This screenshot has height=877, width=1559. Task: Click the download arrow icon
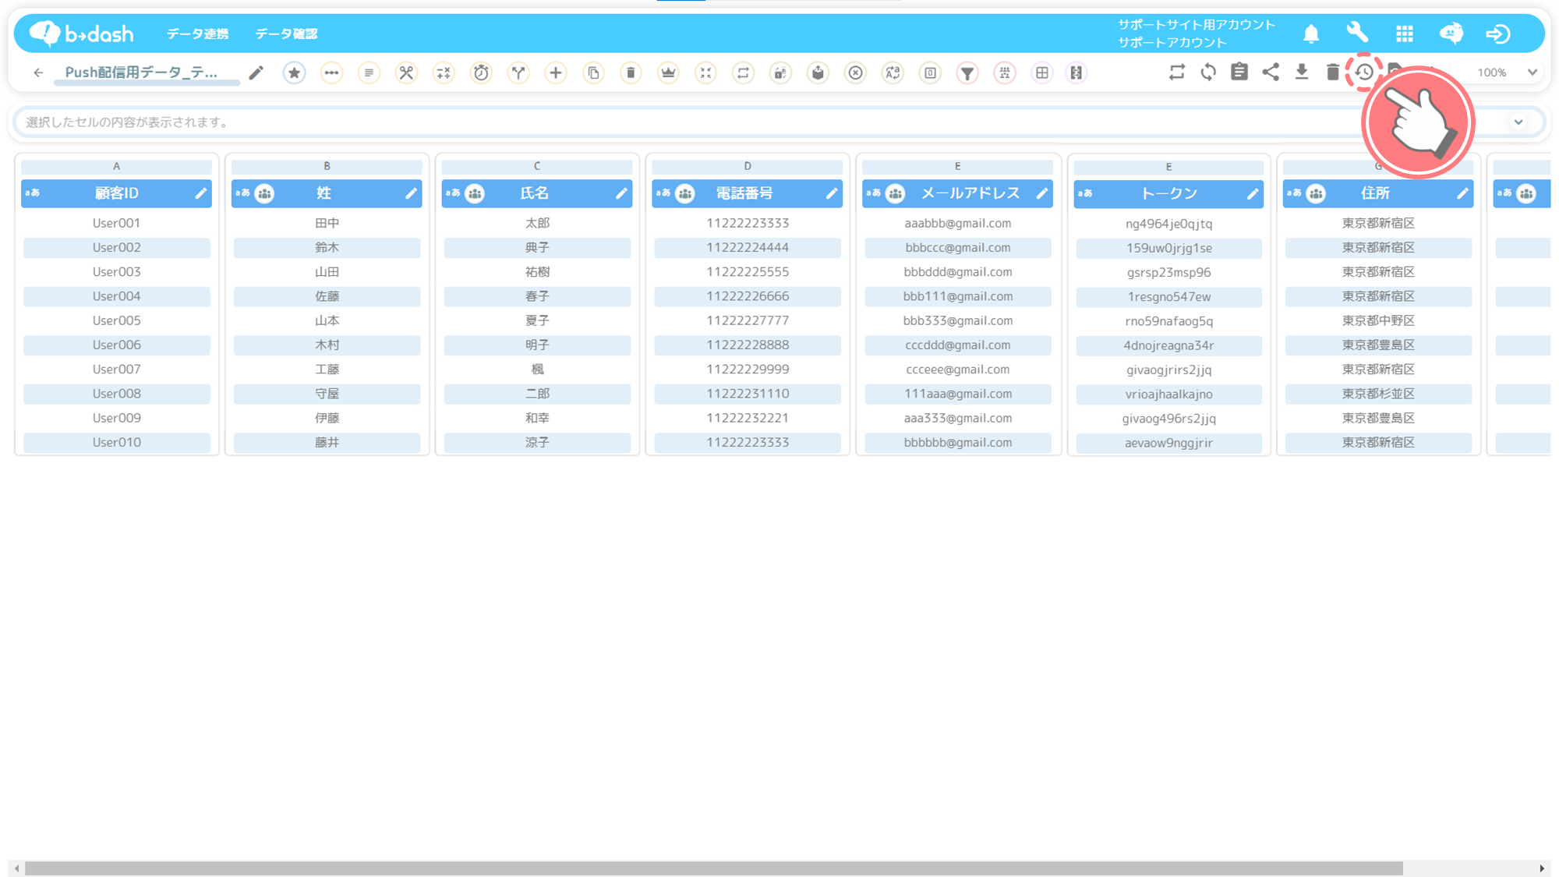click(1302, 72)
